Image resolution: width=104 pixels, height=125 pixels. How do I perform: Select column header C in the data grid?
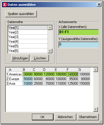[38, 70]
